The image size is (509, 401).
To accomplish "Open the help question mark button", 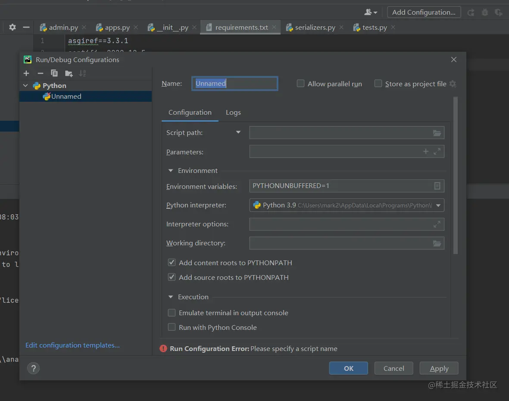I will [x=33, y=368].
